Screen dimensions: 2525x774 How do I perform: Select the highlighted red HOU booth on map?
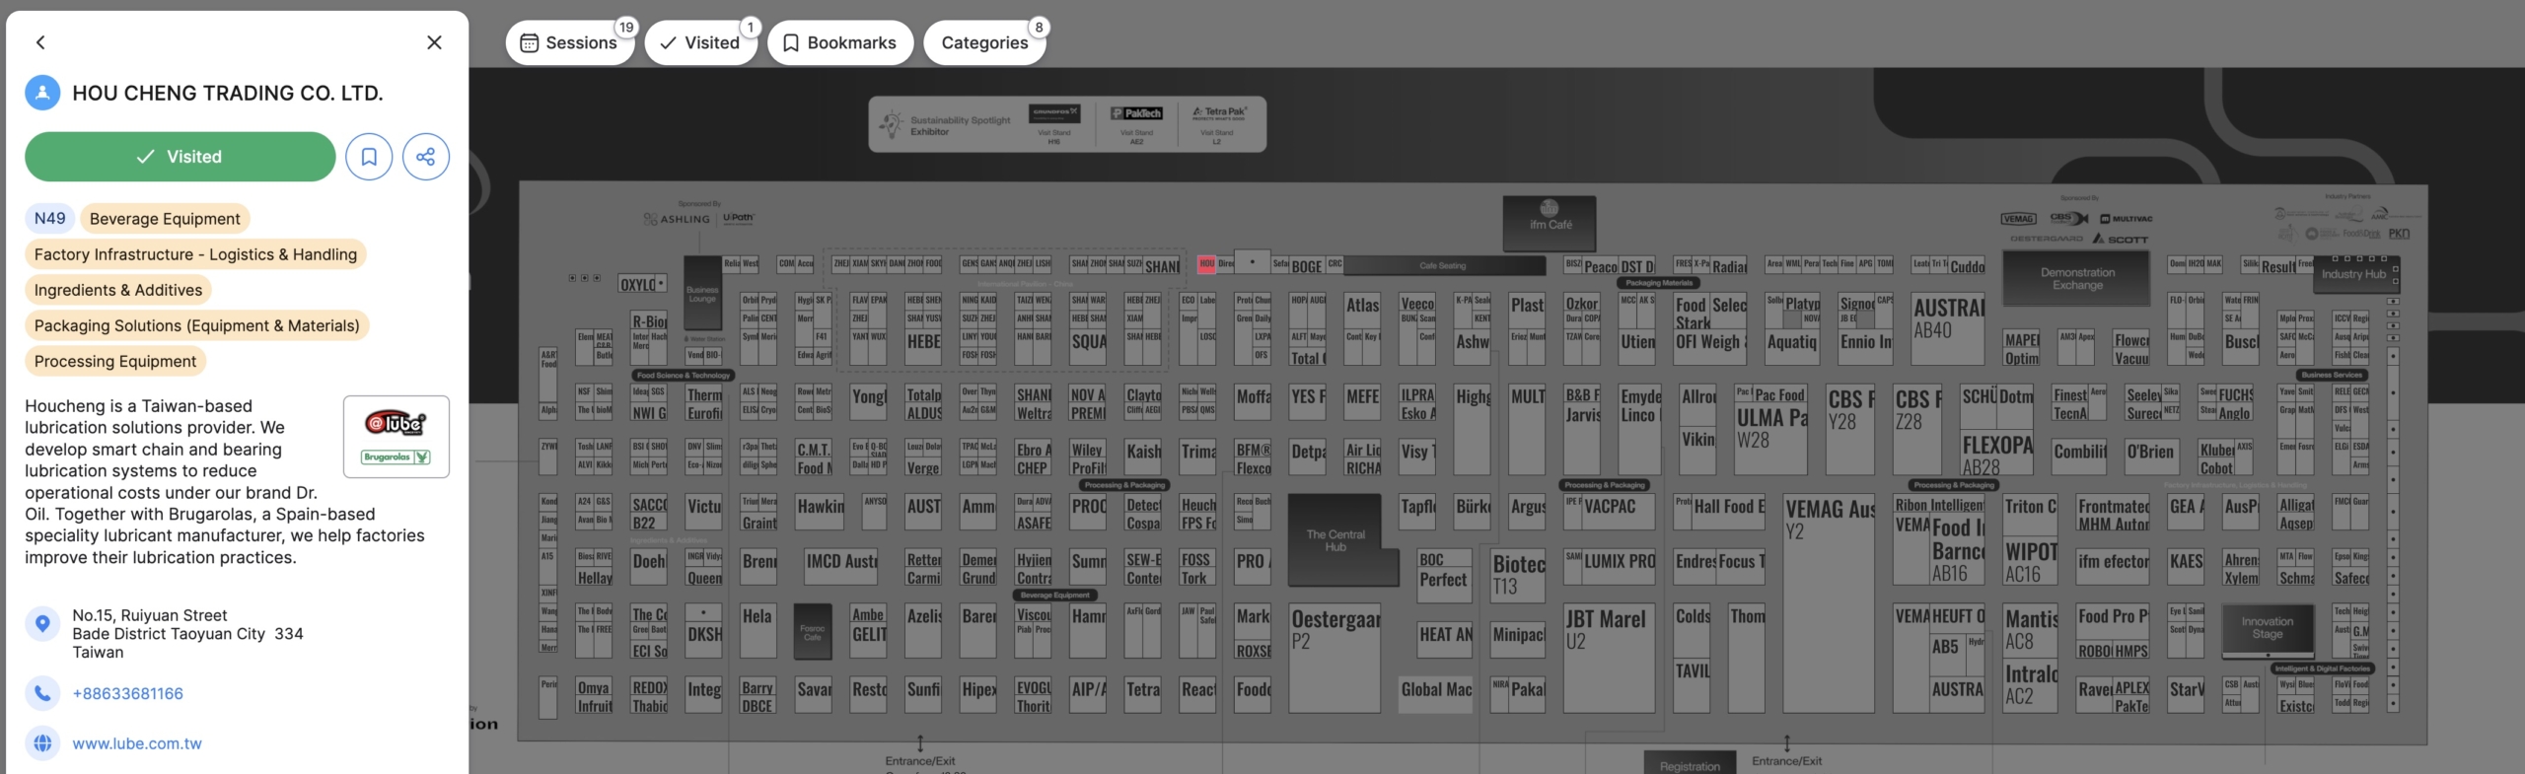[x=1206, y=264]
